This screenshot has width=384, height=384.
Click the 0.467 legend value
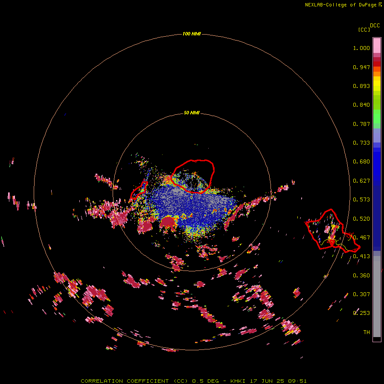point(361,238)
